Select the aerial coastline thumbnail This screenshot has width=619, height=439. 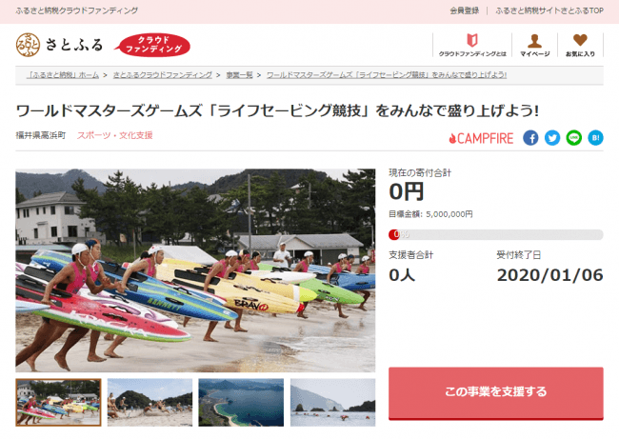tap(241, 402)
